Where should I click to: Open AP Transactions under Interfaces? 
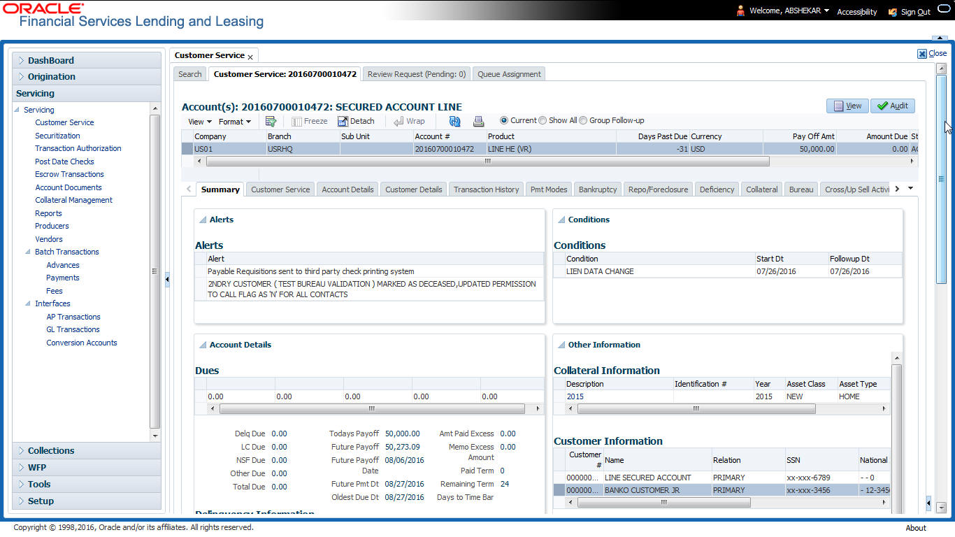click(73, 317)
